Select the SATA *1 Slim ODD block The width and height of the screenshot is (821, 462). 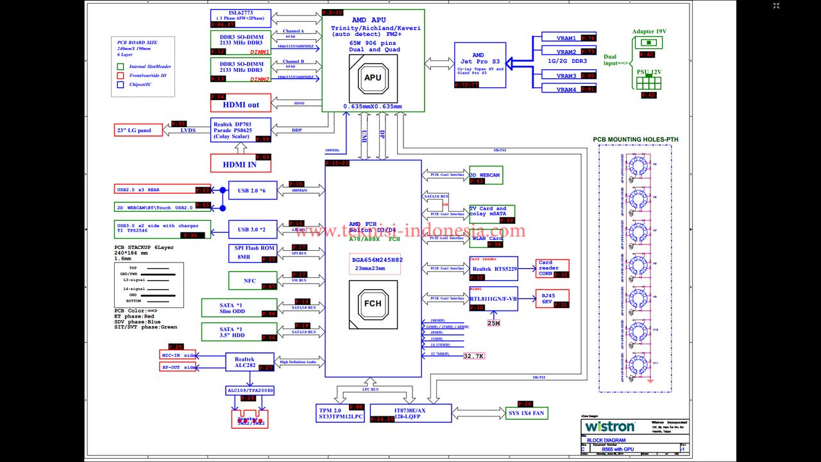pos(239,307)
